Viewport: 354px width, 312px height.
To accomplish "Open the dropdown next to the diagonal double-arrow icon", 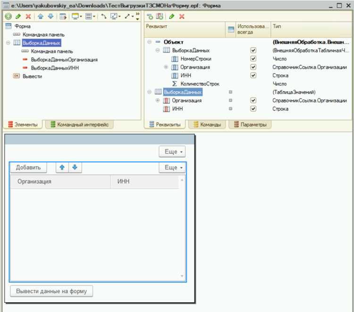I will click(x=133, y=17).
